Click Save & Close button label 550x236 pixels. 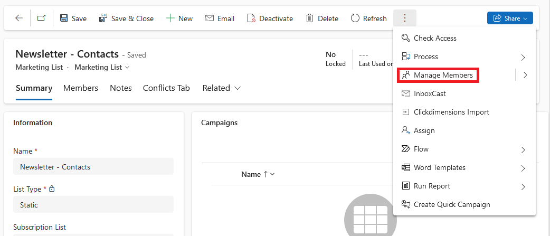[x=132, y=18]
